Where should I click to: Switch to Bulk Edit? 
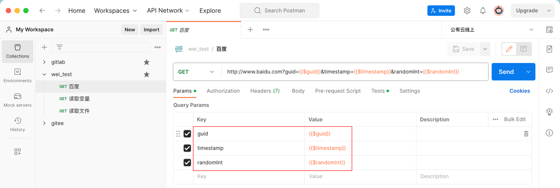click(x=515, y=119)
